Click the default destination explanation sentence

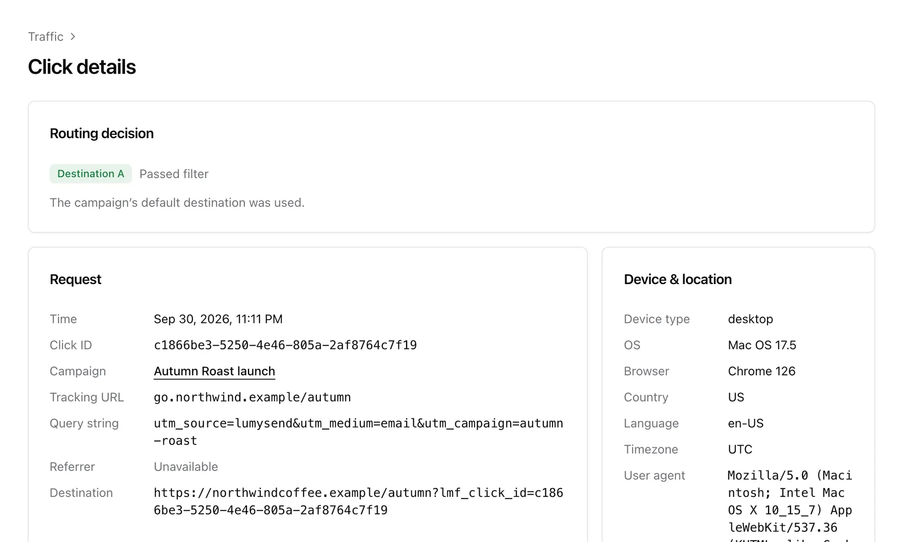tap(177, 203)
